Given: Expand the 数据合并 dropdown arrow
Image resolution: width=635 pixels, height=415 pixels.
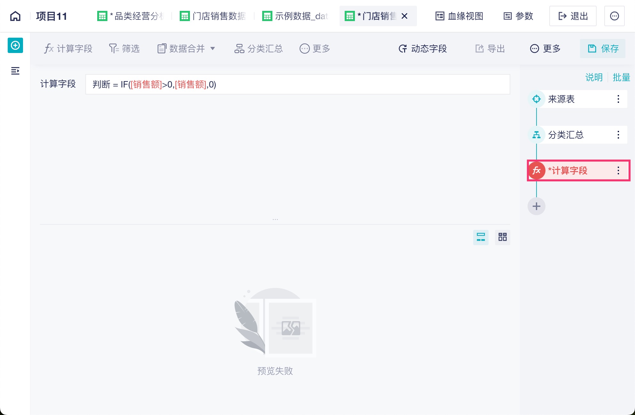Looking at the screenshot, I should pos(213,49).
